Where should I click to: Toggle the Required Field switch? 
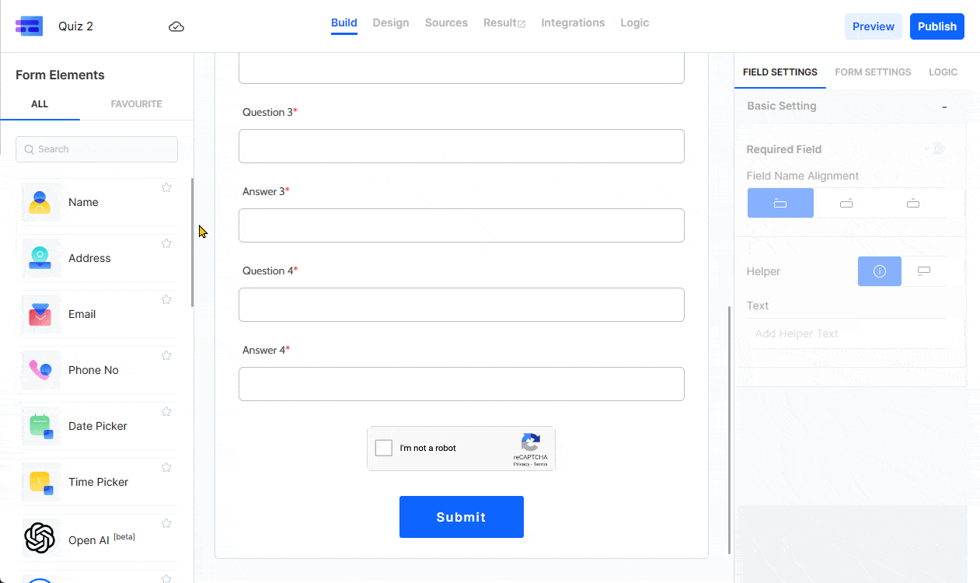(935, 148)
